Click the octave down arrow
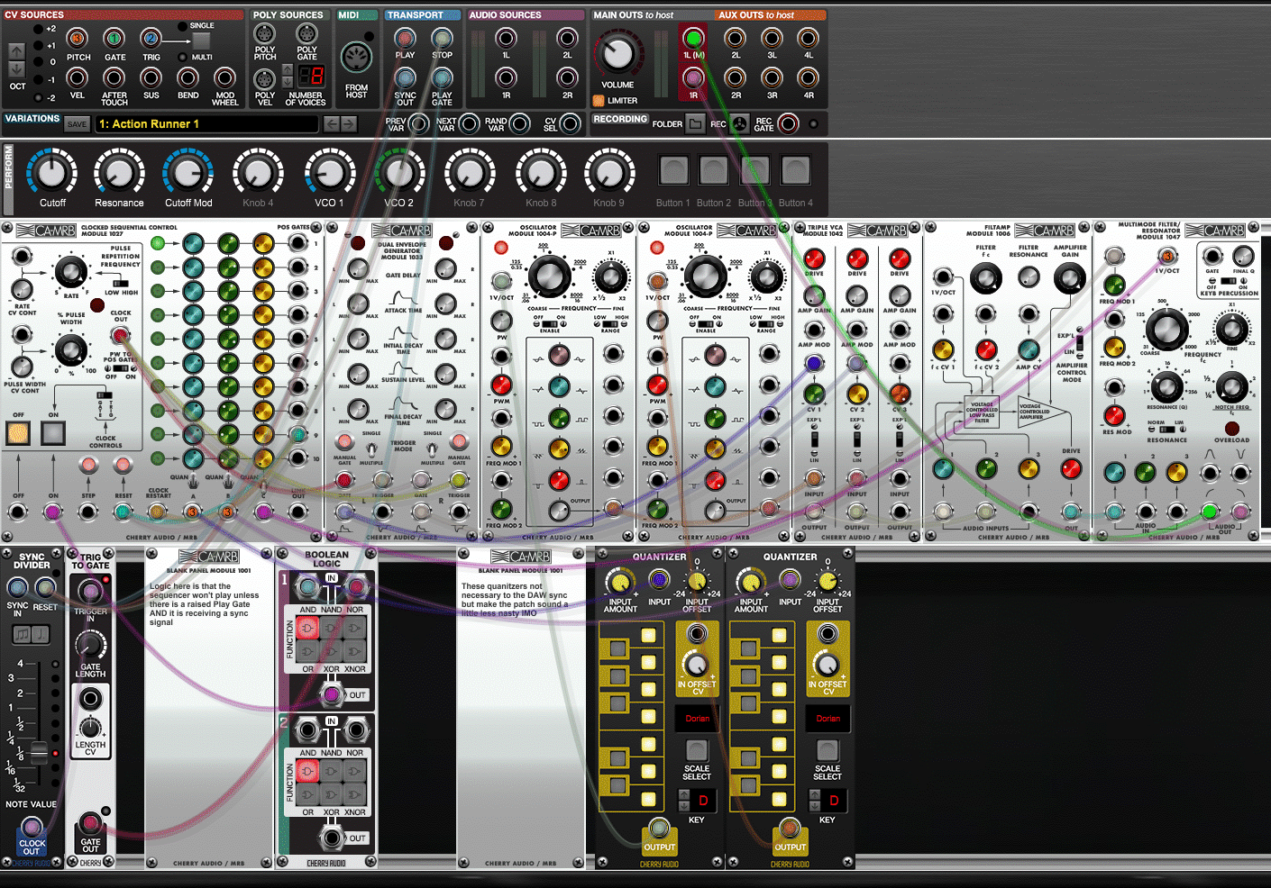The height and width of the screenshot is (888, 1271). click(16, 68)
